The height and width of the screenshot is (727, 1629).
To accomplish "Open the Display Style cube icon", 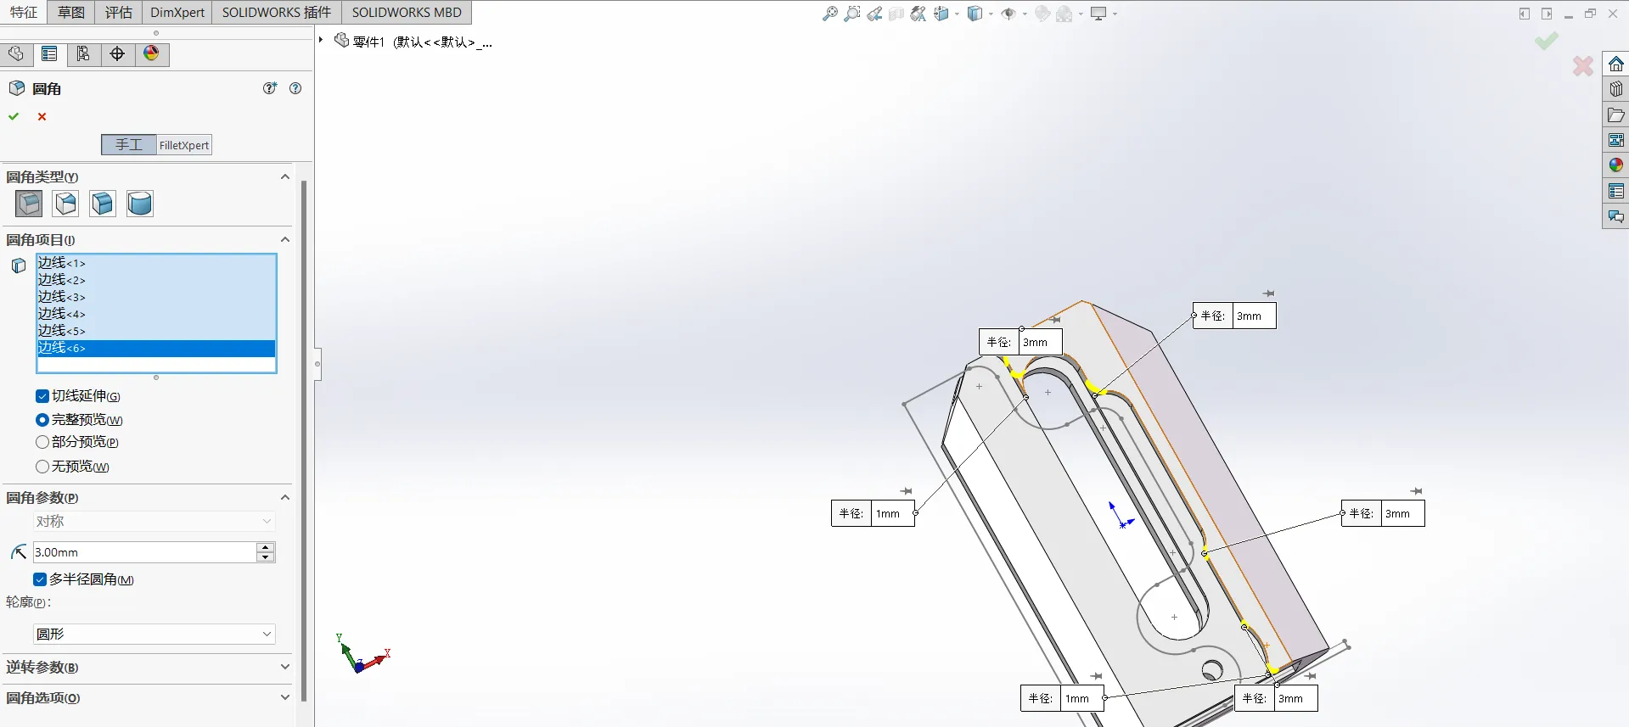I will point(975,14).
